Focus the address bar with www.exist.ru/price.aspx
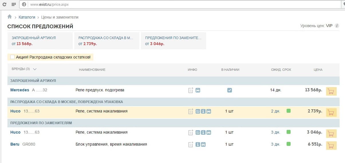345x163 pixels. pos(180,5)
